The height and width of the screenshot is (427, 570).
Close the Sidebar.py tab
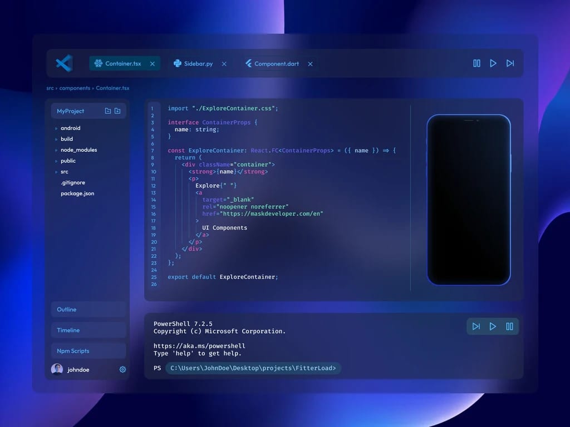[224, 64]
